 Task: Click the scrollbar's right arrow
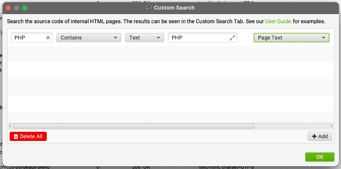(x=331, y=126)
